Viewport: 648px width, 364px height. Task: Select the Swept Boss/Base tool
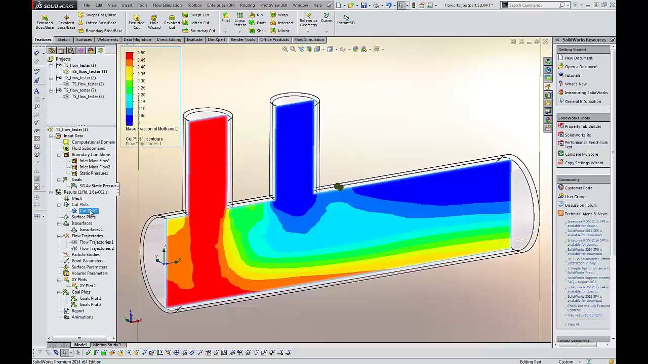(x=97, y=15)
